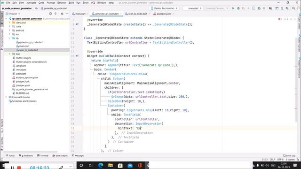Screen dimensions: 301x169
Task: Switch to the scan_qr_code.dart editor tab
Action: pyautogui.click(x=137, y=14)
